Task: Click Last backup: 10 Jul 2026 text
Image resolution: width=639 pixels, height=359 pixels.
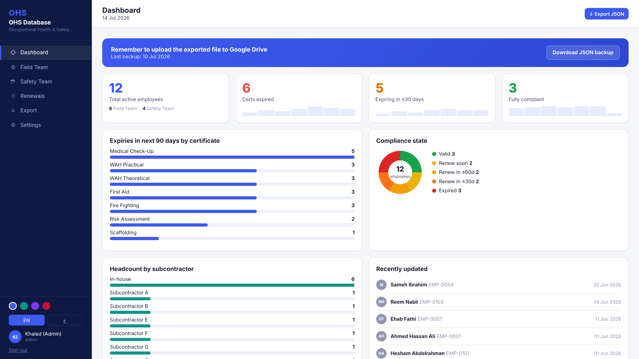Action: pyautogui.click(x=140, y=57)
